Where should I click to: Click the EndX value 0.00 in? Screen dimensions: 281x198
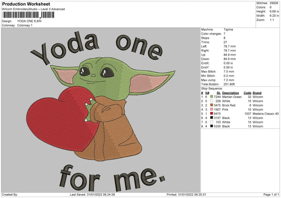[228, 63]
